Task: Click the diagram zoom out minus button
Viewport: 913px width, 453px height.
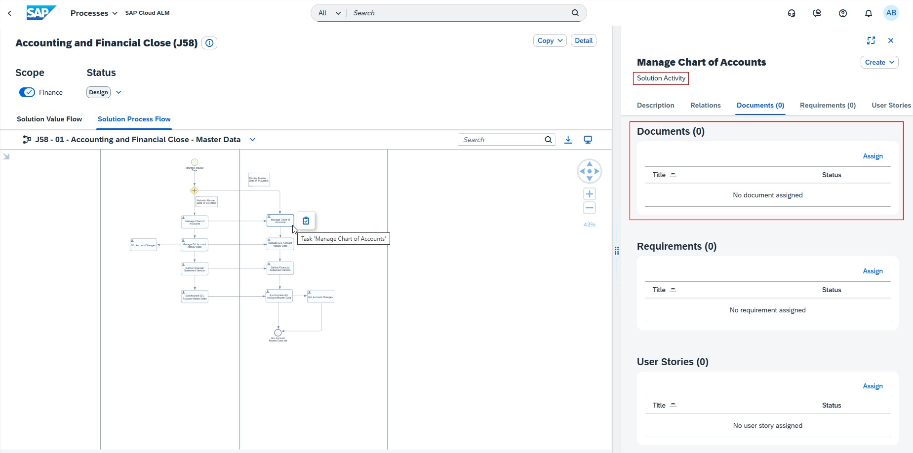Action: click(x=589, y=208)
